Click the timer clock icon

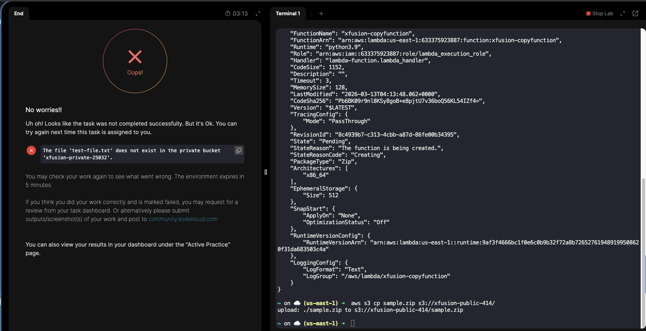pos(228,13)
